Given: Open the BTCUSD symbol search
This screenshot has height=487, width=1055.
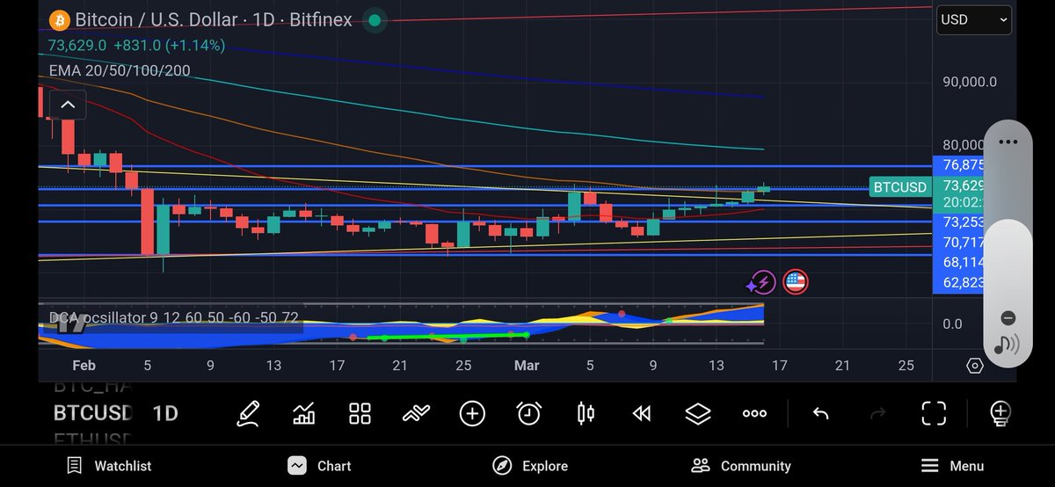Looking at the screenshot, I should pos(92,413).
